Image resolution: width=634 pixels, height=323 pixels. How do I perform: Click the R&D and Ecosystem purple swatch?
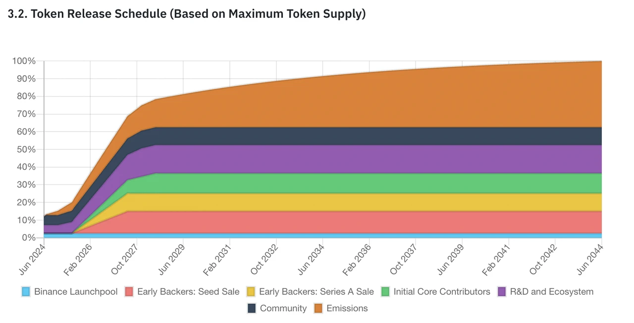coord(502,292)
